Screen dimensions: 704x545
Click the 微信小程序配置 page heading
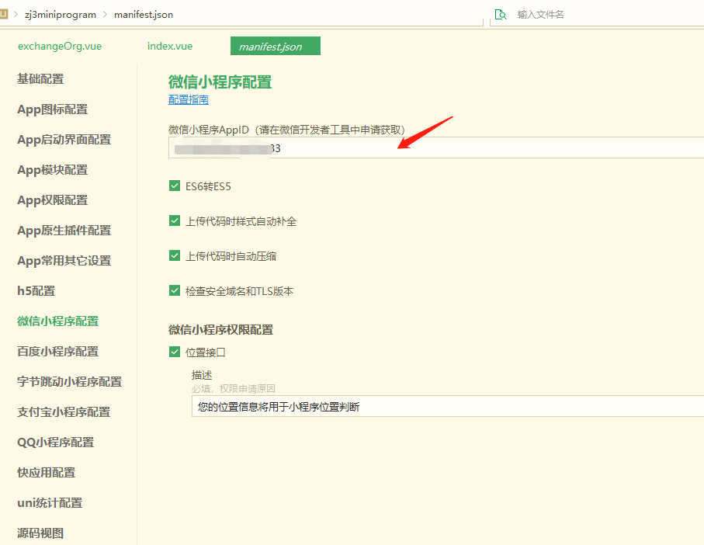[x=220, y=82]
